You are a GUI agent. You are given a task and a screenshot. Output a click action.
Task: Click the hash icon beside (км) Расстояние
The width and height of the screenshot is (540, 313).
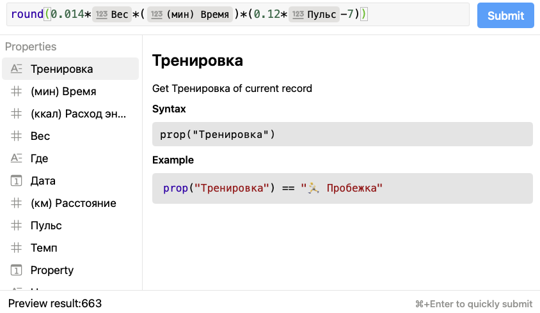click(17, 203)
